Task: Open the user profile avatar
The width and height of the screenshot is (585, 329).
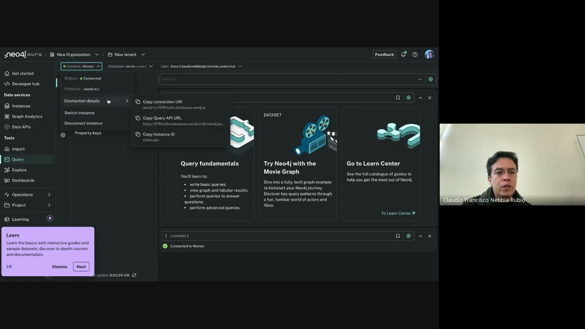Action: click(x=429, y=54)
